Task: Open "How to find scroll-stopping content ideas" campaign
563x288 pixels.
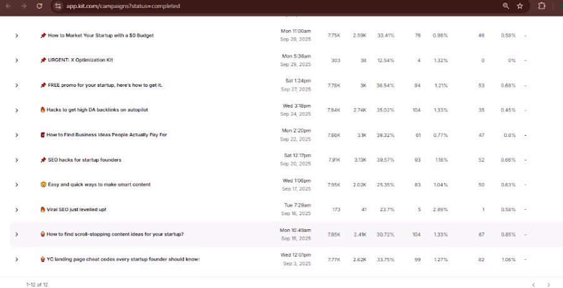Action: [115, 234]
